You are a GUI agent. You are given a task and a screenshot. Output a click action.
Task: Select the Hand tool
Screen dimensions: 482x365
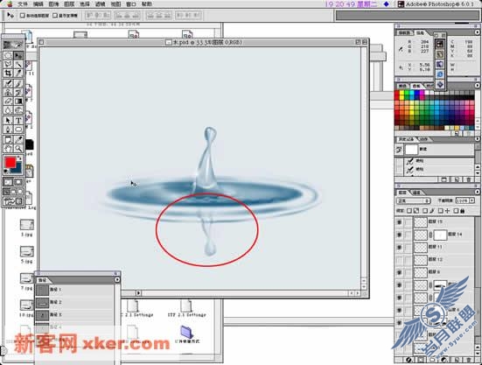click(8, 149)
